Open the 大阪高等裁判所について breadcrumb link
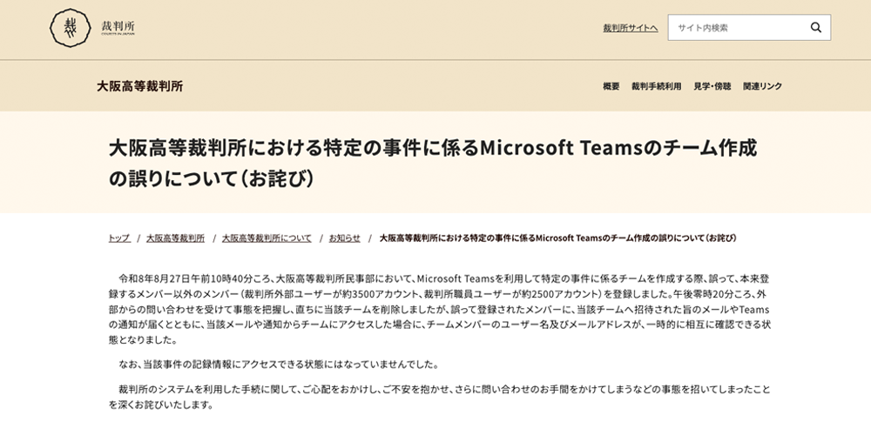Image resolution: width=871 pixels, height=422 pixels. 267,238
